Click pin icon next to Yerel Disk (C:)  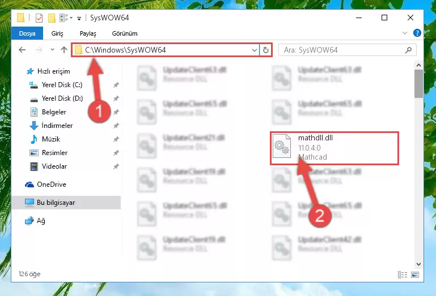[x=116, y=85]
